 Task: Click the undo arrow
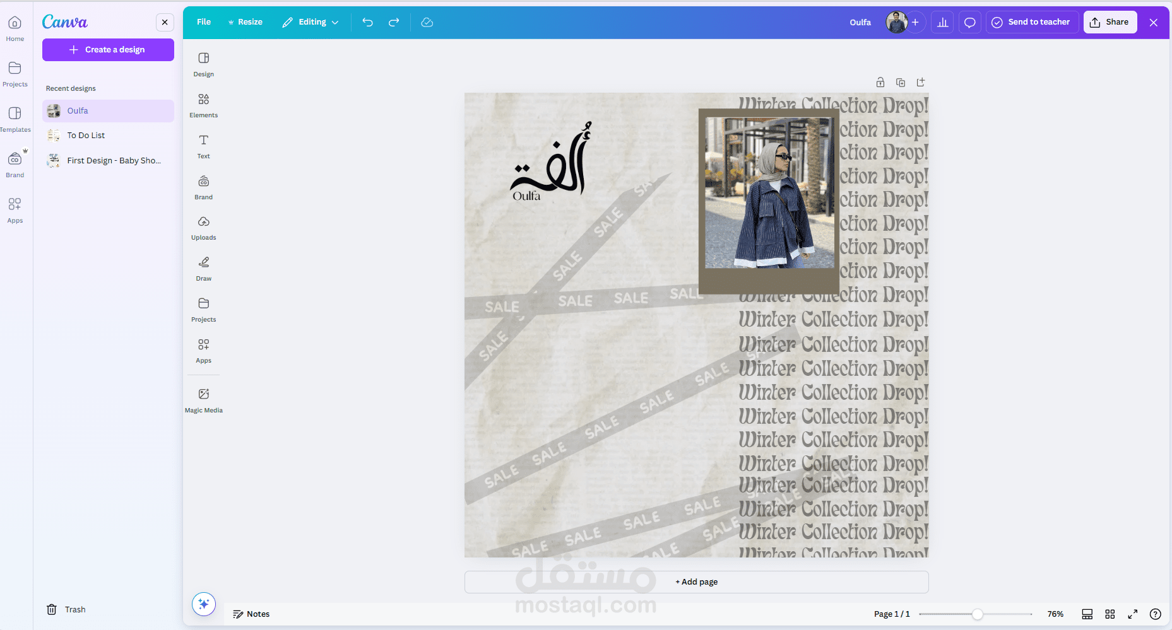click(367, 22)
